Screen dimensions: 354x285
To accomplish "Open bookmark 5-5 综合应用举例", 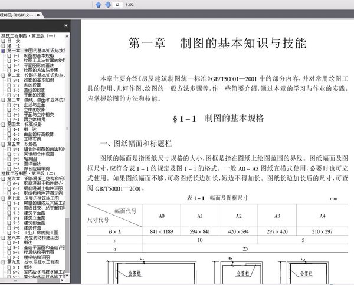I will tap(31, 168).
